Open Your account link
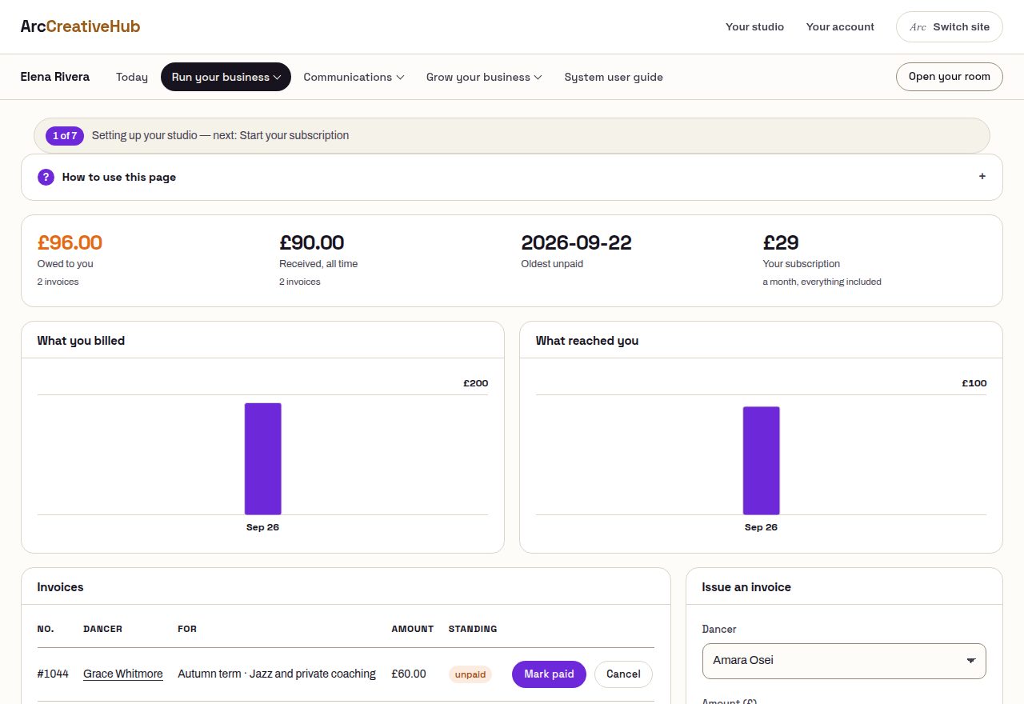This screenshot has height=704, width=1024. tap(840, 26)
